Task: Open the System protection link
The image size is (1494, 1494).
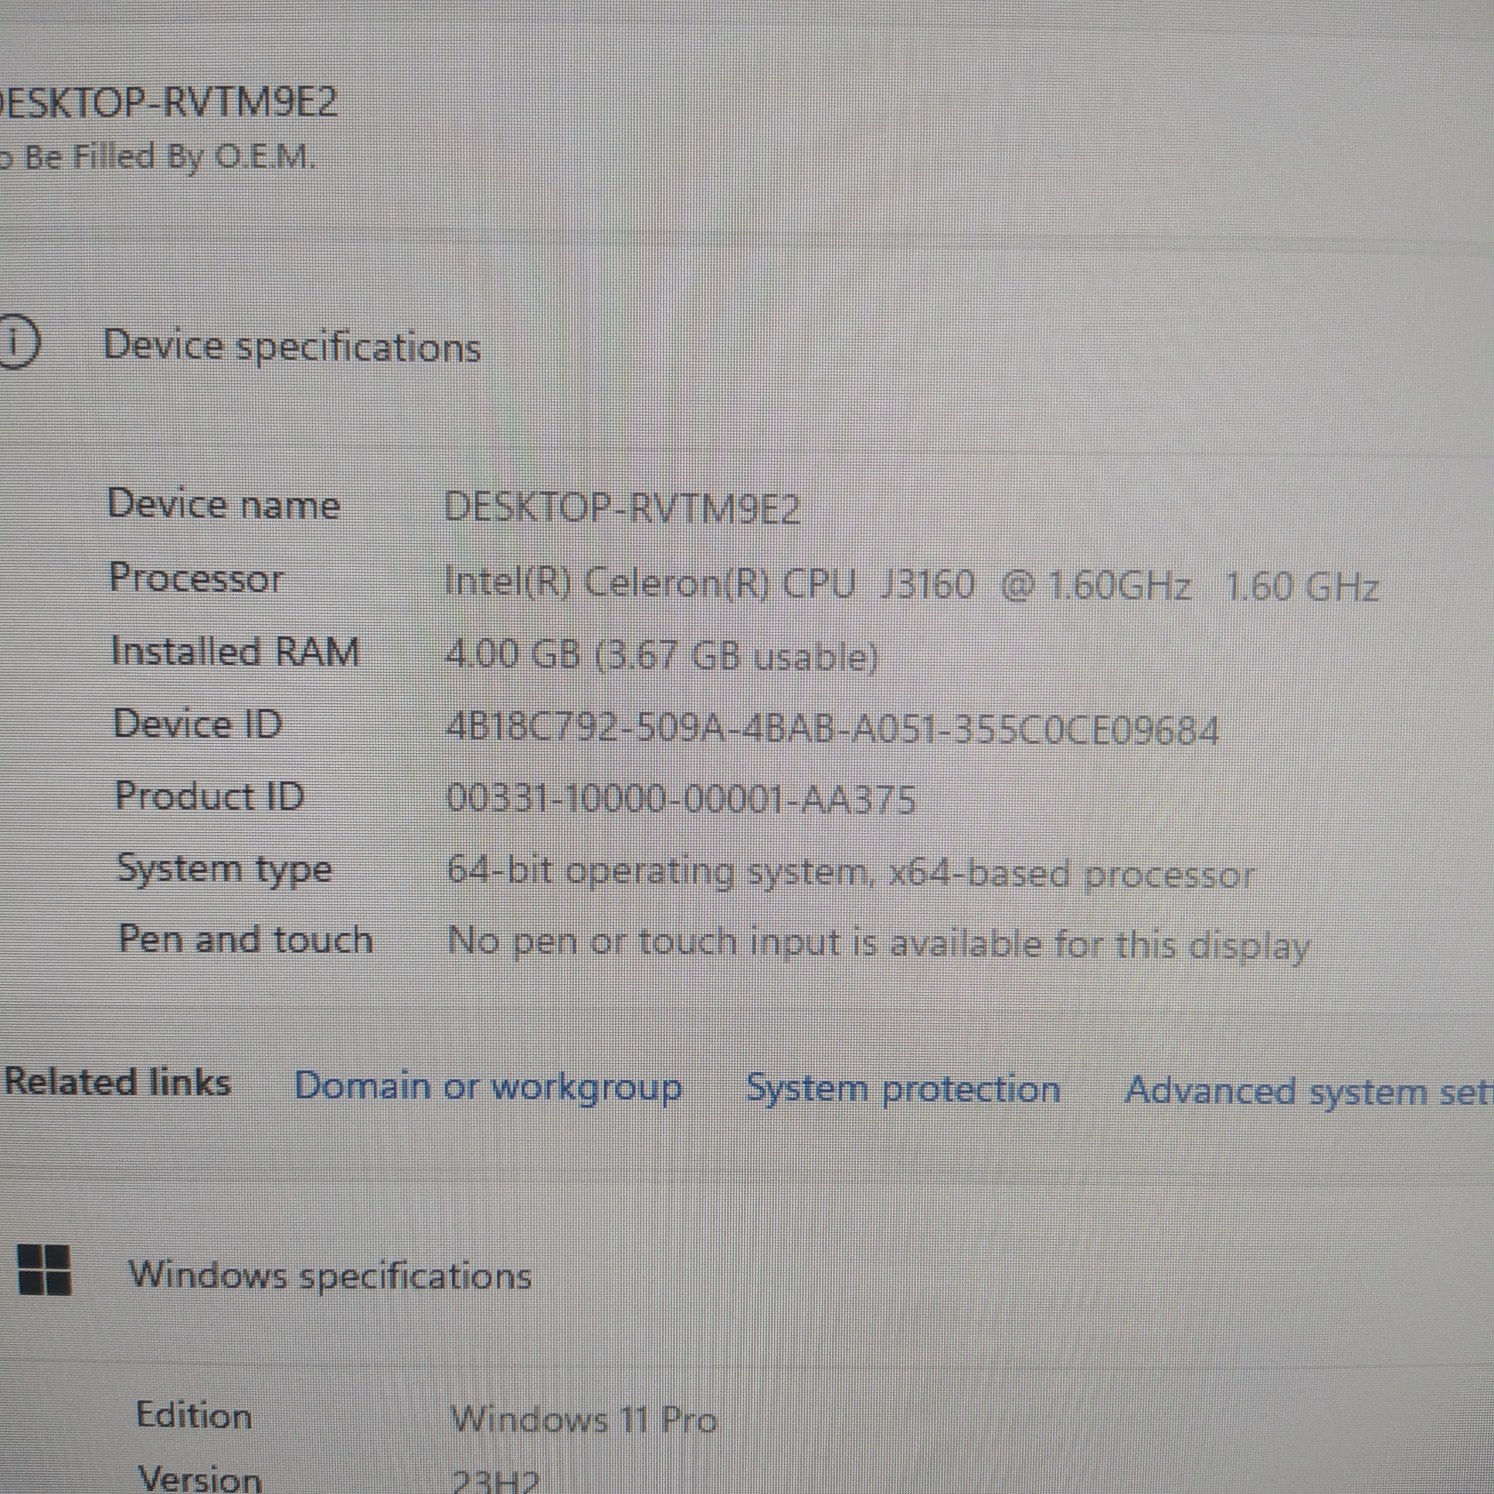Action: 902,1090
